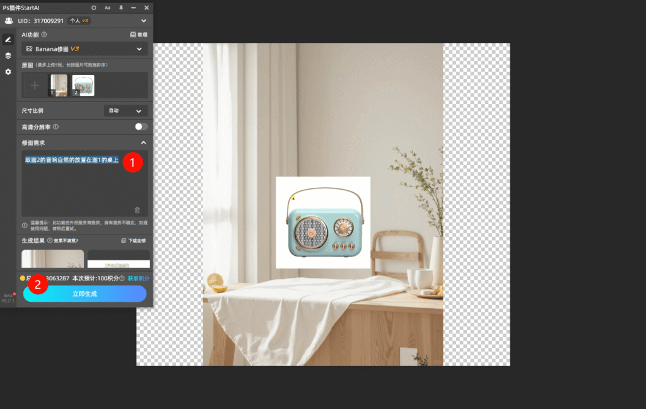Click the Aa font size icon

tap(107, 8)
